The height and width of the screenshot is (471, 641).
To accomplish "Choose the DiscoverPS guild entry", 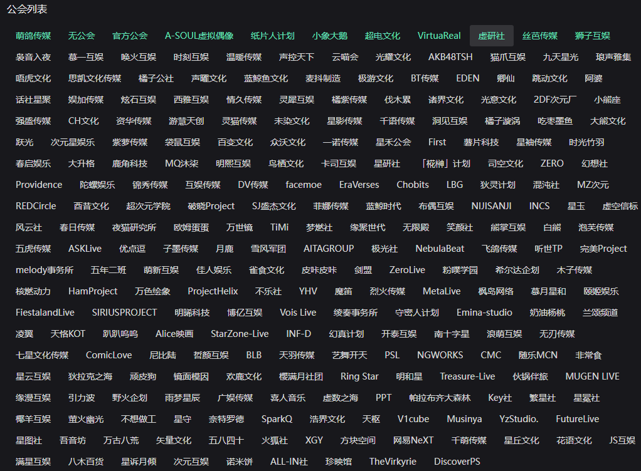I will 457,462.
